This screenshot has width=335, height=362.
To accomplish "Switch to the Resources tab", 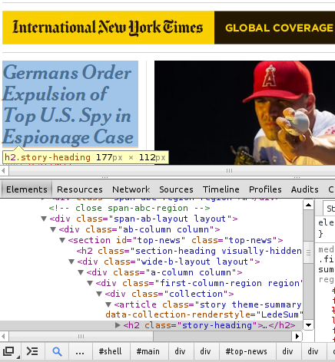I will tap(80, 189).
